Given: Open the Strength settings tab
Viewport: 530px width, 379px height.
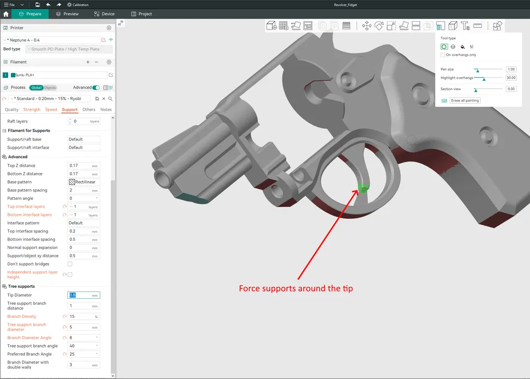Looking at the screenshot, I should 32,110.
